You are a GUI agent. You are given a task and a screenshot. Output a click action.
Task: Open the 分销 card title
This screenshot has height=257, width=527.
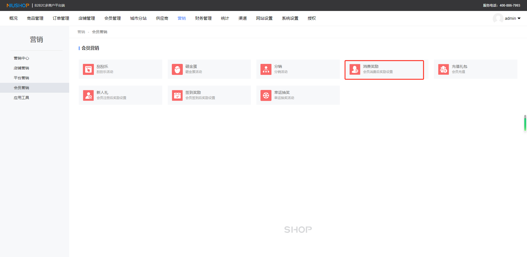[x=278, y=66]
